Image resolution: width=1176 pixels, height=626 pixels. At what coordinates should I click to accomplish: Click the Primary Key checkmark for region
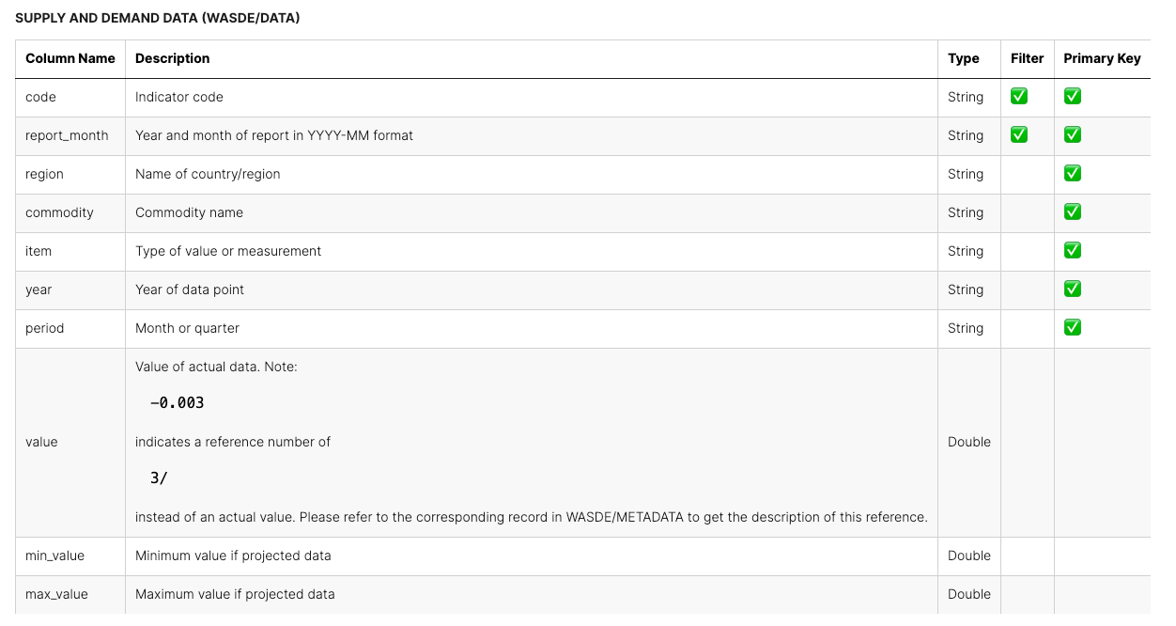click(1073, 174)
